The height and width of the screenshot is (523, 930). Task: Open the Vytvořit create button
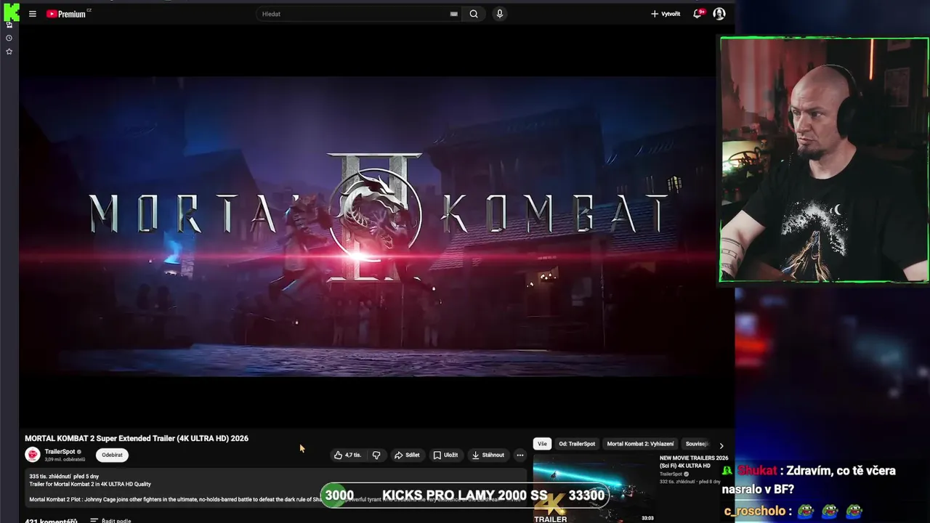(666, 14)
